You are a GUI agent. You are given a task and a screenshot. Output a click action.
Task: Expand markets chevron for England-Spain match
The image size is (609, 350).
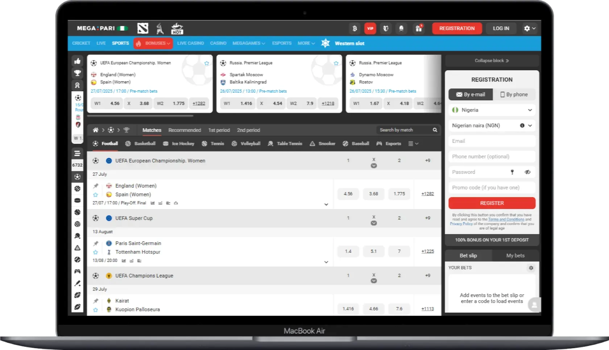click(326, 205)
